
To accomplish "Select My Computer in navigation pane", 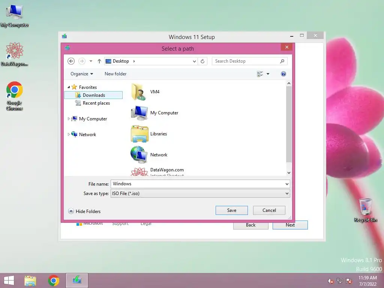I will click(93, 119).
